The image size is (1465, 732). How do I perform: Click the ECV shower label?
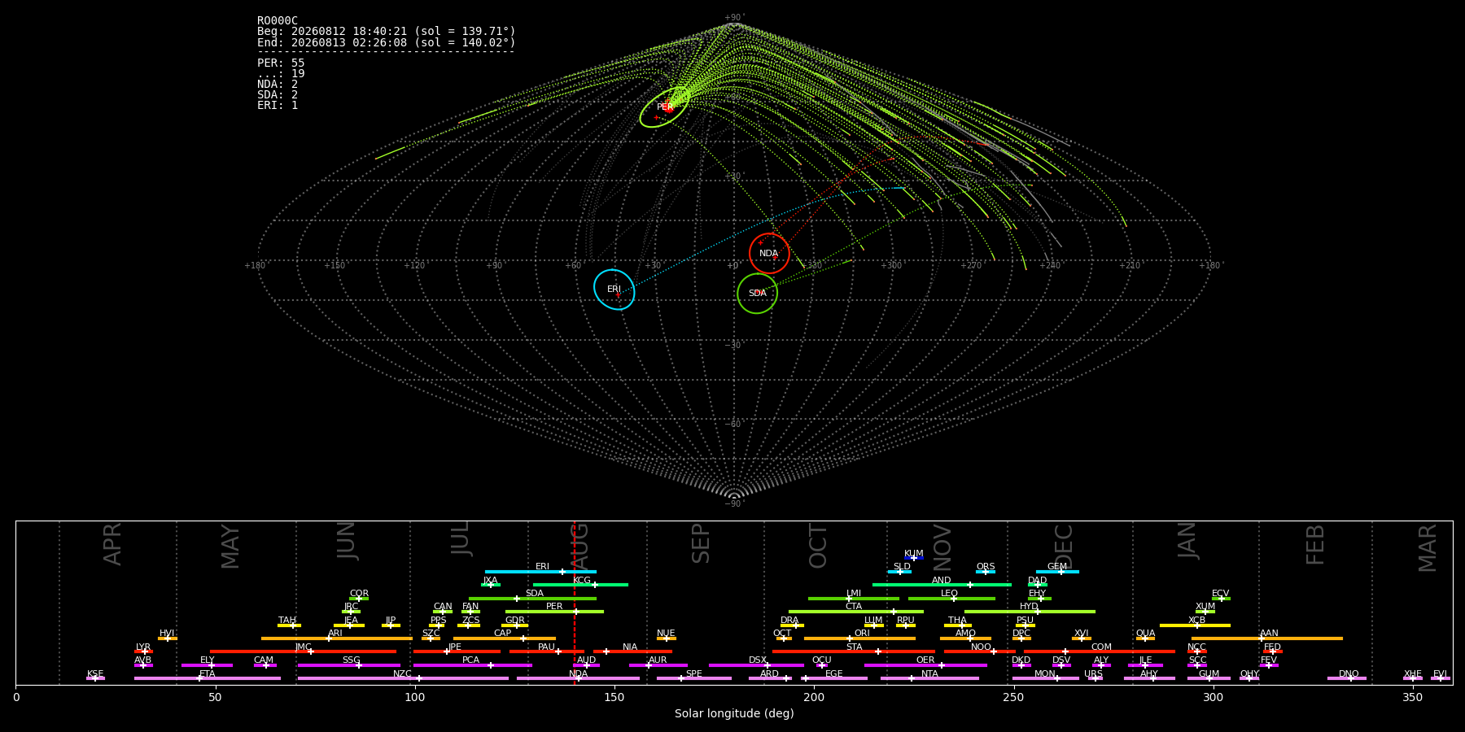click(x=1221, y=594)
